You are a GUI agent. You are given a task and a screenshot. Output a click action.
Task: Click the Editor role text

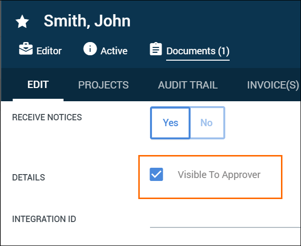coord(49,51)
